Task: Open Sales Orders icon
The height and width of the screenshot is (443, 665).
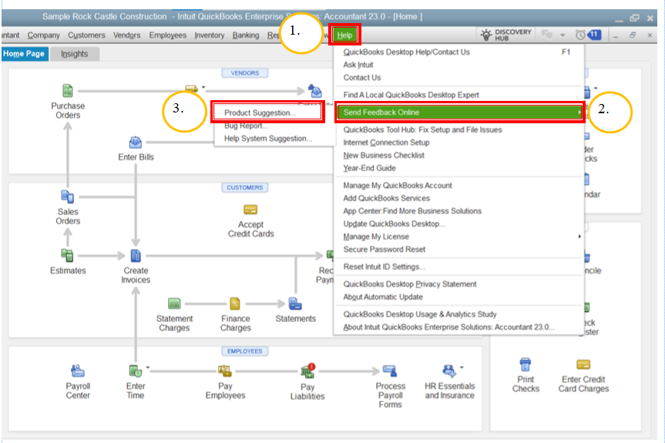Action: pos(68,196)
